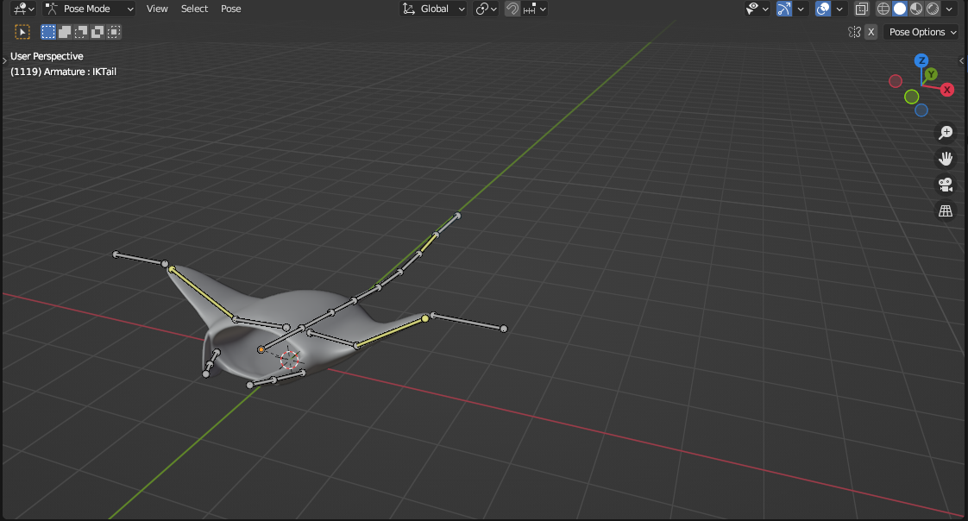Click the Y axis on the navigation gizmo
Image resolution: width=968 pixels, height=521 pixels.
[x=931, y=74]
